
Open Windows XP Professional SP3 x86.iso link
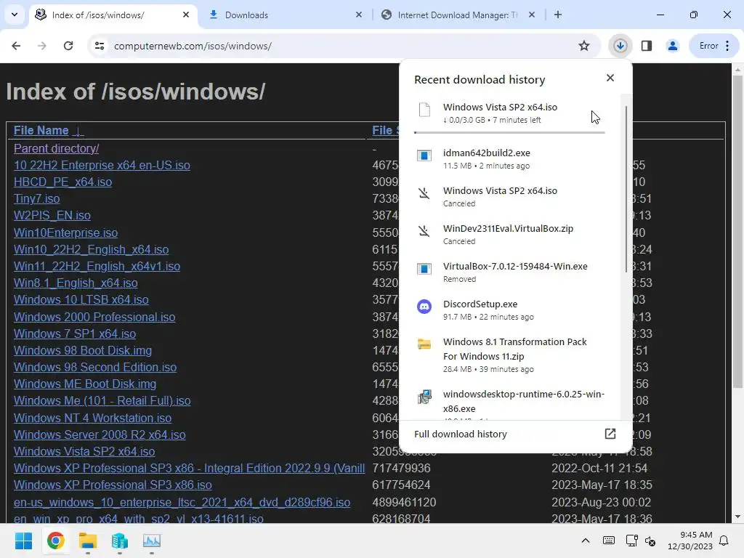pos(113,485)
